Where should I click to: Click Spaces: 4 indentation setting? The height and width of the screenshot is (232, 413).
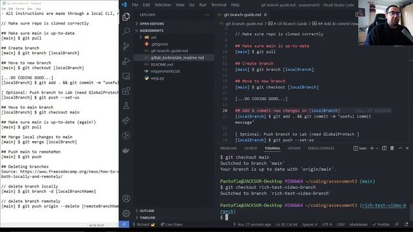pyautogui.click(x=310, y=224)
